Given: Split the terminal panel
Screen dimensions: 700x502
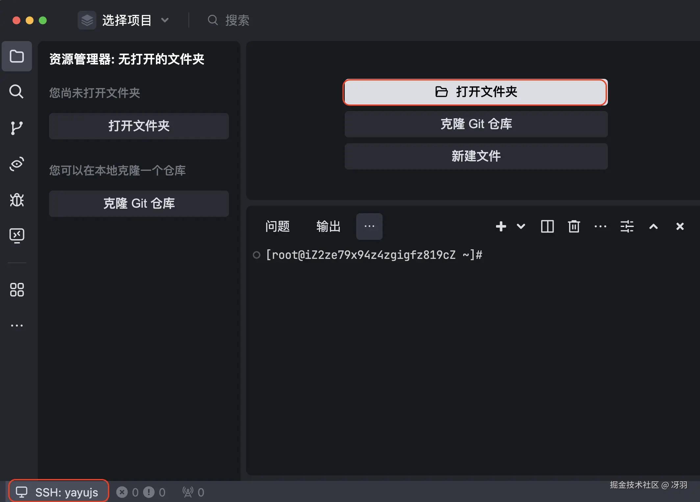Looking at the screenshot, I should click(547, 226).
